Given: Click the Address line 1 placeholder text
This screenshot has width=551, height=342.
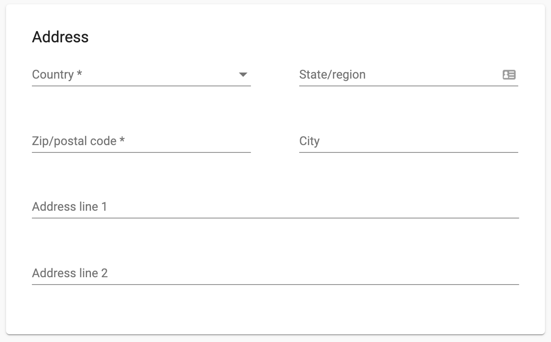Looking at the screenshot, I should (x=69, y=207).
